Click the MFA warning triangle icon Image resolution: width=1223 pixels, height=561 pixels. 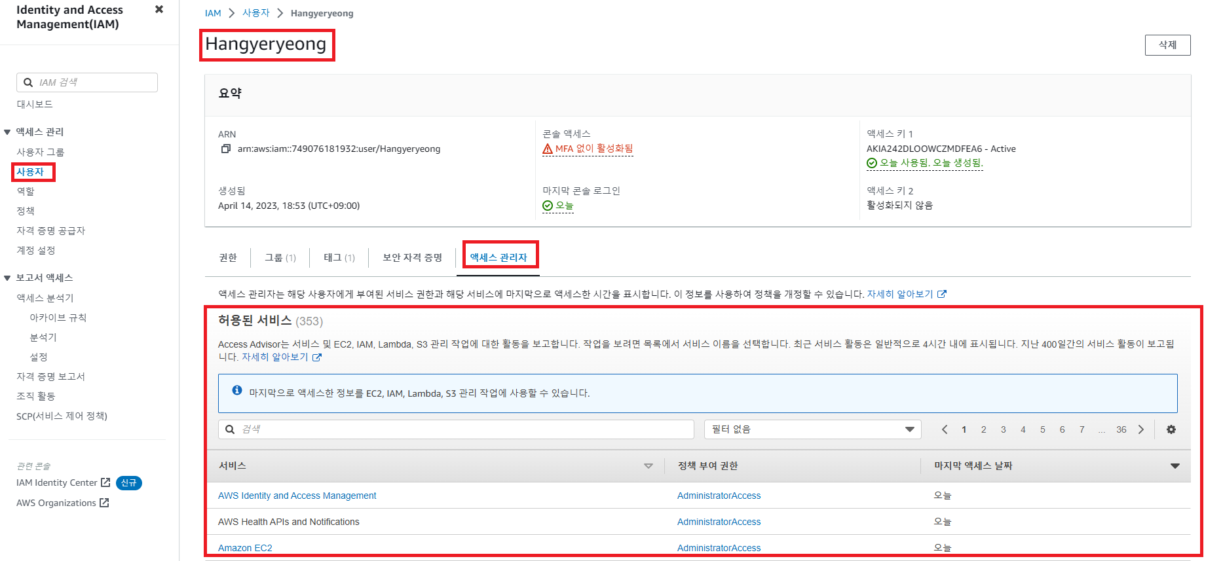pyautogui.click(x=548, y=149)
